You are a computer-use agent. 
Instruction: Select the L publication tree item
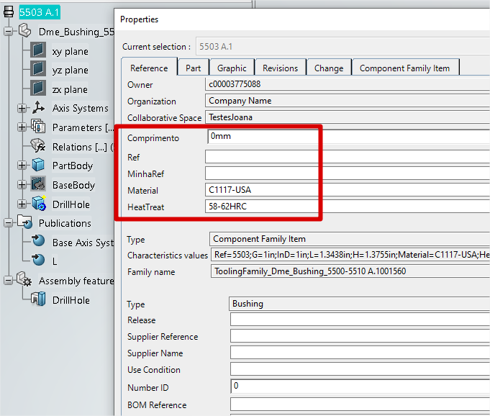tap(55, 261)
